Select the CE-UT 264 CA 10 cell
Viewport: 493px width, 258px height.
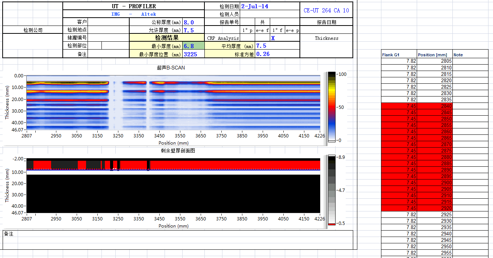pyautogui.click(x=326, y=10)
